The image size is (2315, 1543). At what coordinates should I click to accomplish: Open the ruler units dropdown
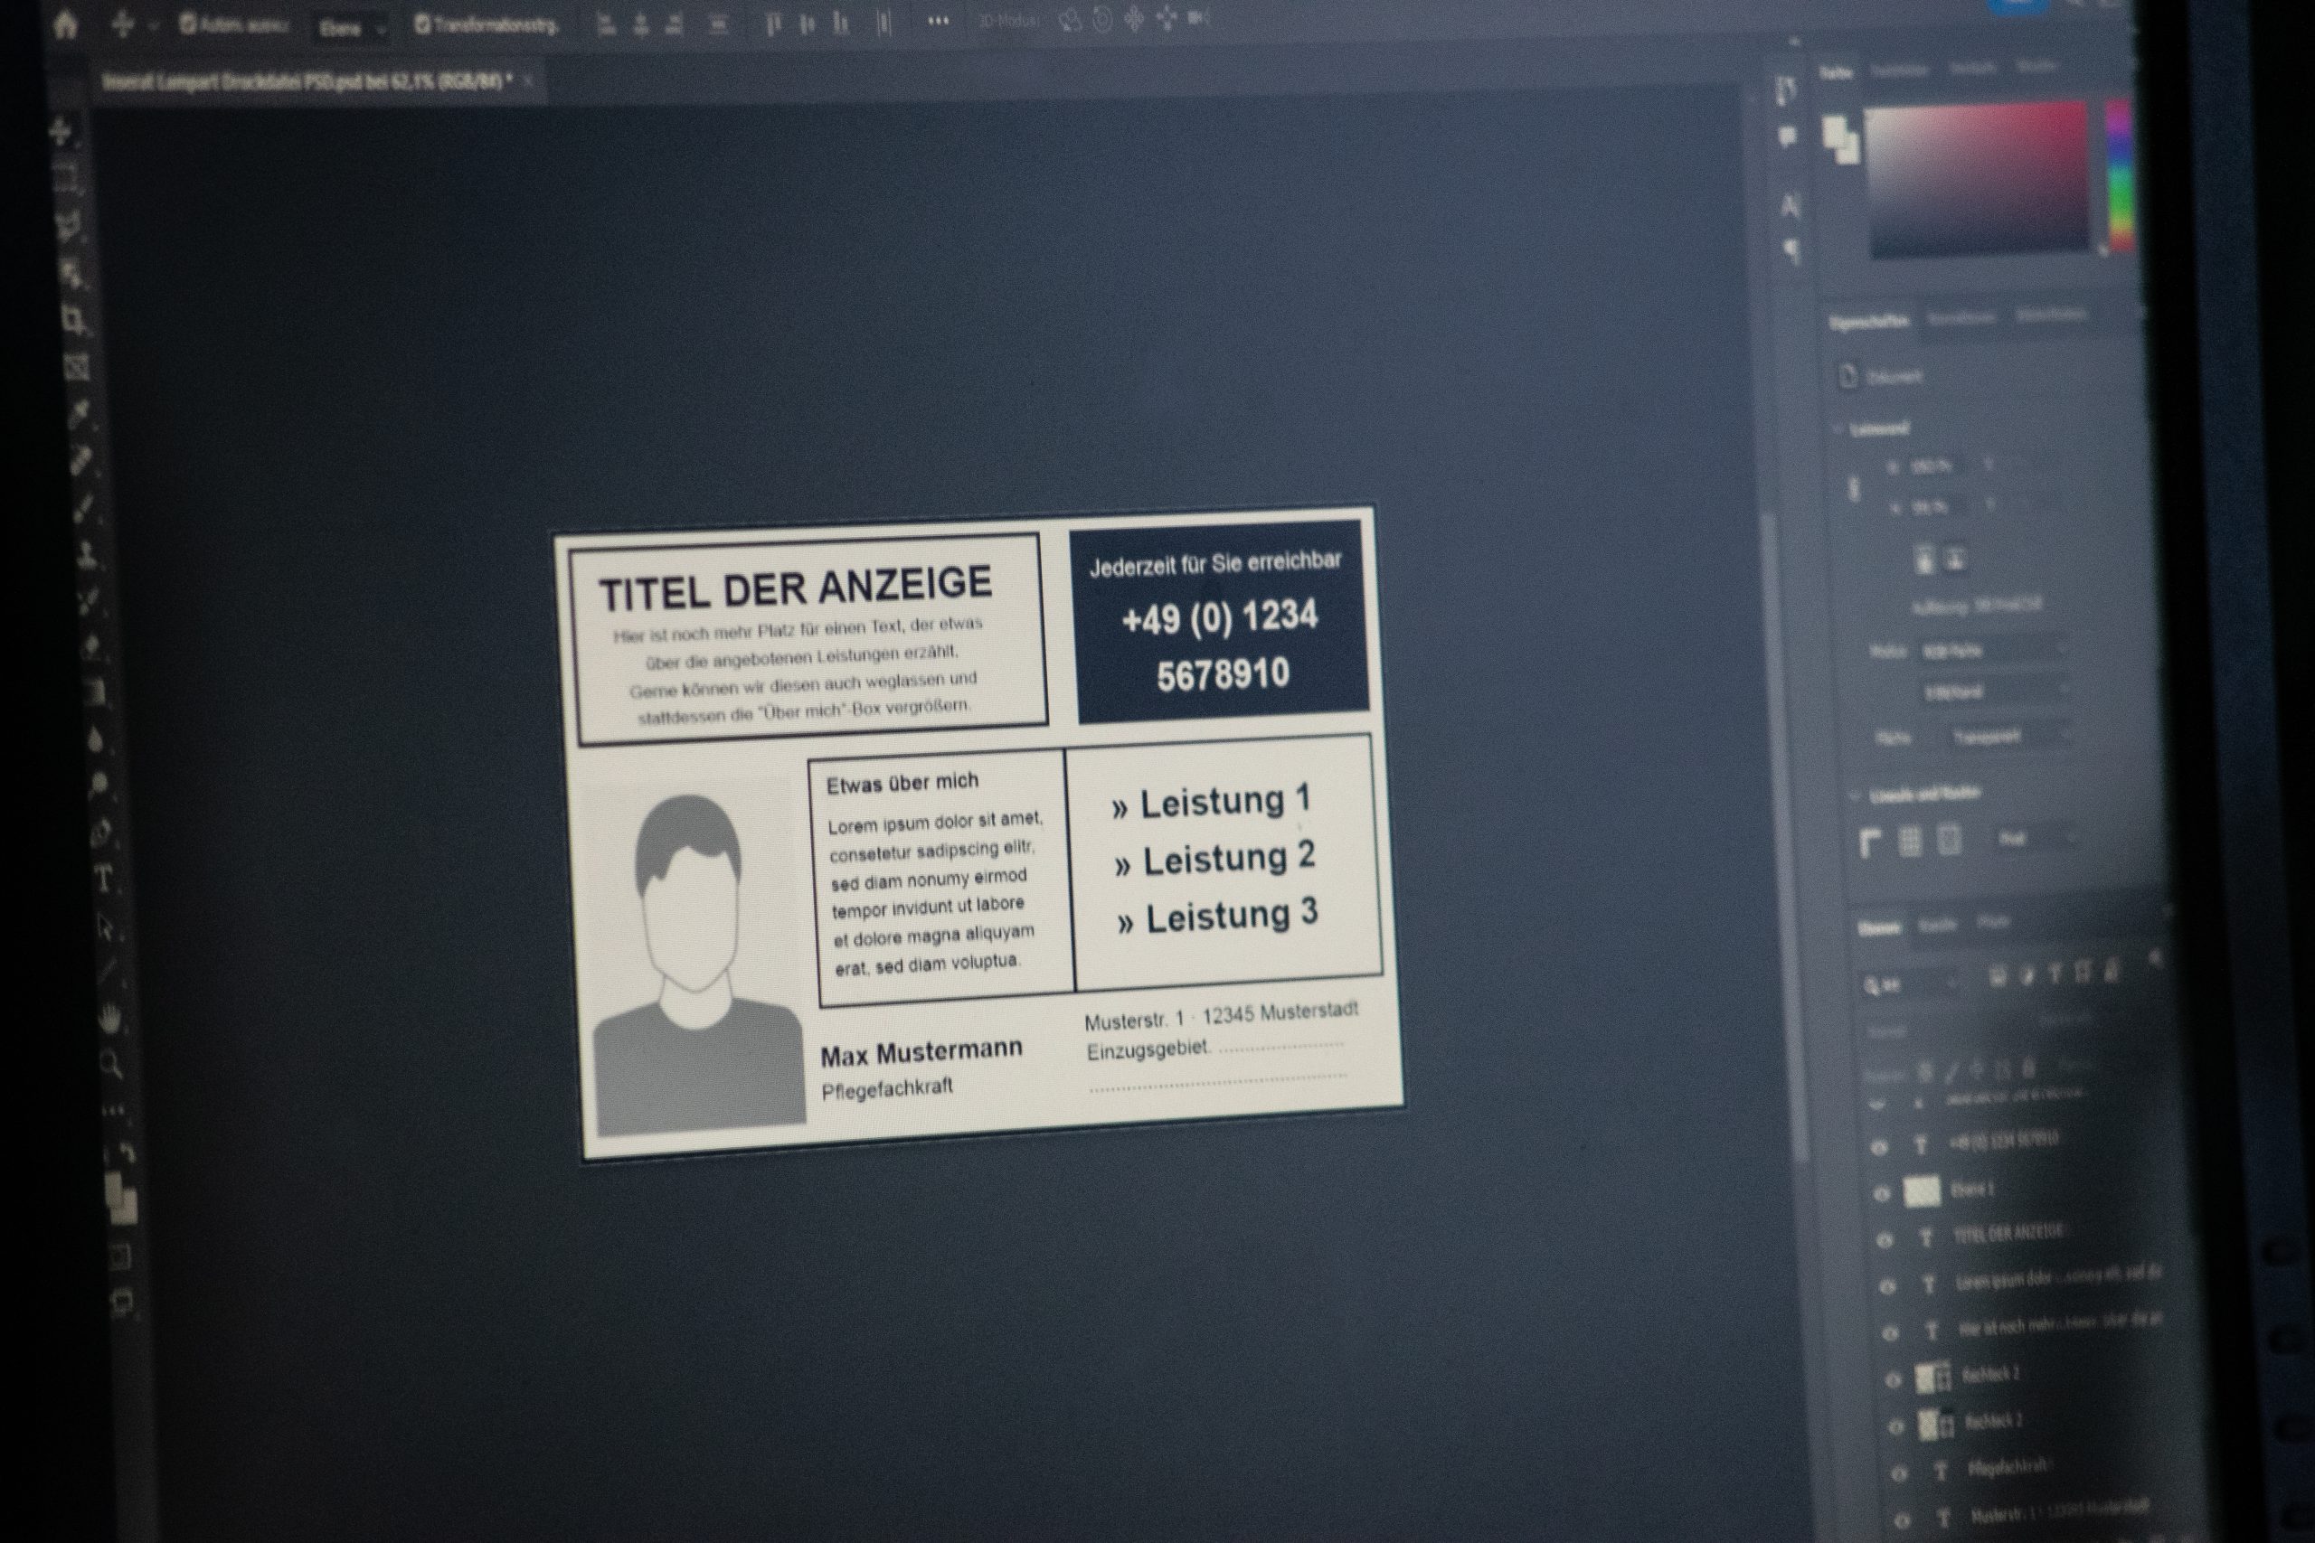click(x=2037, y=840)
